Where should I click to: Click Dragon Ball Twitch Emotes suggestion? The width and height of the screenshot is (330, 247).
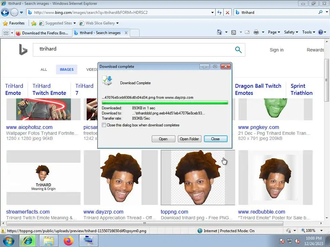tap(258, 89)
